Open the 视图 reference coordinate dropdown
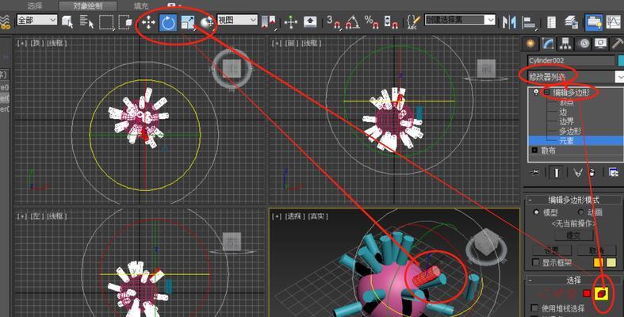 tap(237, 20)
